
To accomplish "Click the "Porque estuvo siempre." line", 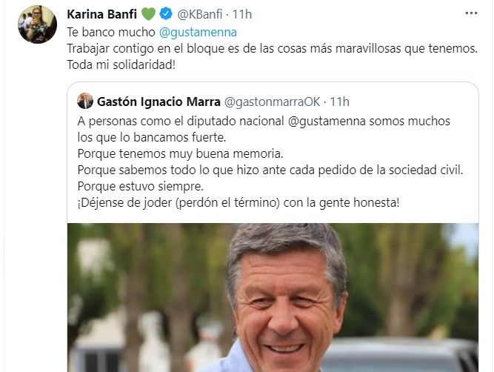I will click(141, 186).
